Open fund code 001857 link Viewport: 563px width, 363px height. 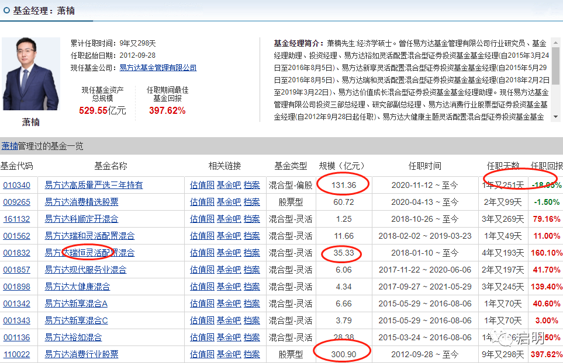click(16, 270)
